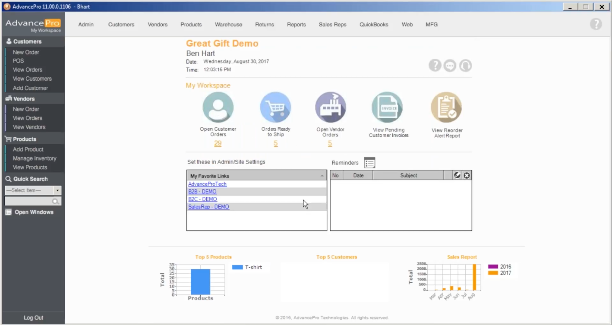The height and width of the screenshot is (325, 612).
Task: Open View Products in the sidebar
Action: point(30,167)
